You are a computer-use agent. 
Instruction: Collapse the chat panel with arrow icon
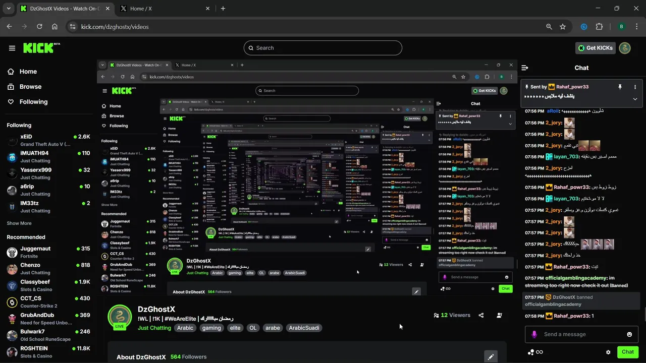pos(525,68)
